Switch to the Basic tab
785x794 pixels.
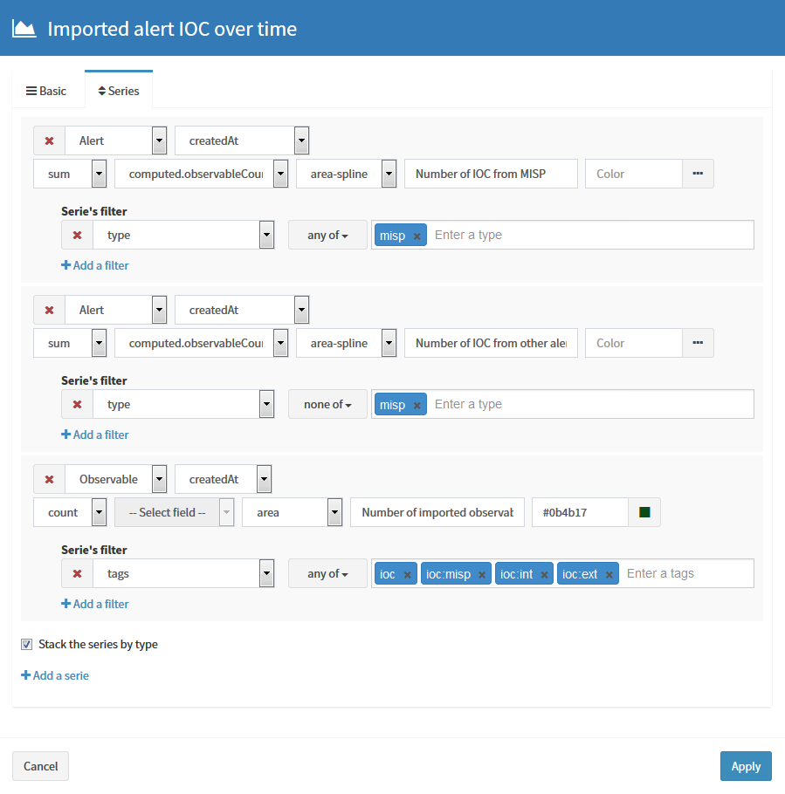tap(46, 91)
